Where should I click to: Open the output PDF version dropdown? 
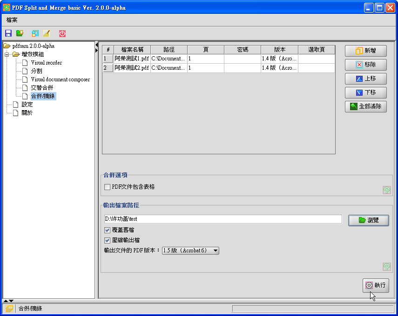pyautogui.click(x=190, y=250)
